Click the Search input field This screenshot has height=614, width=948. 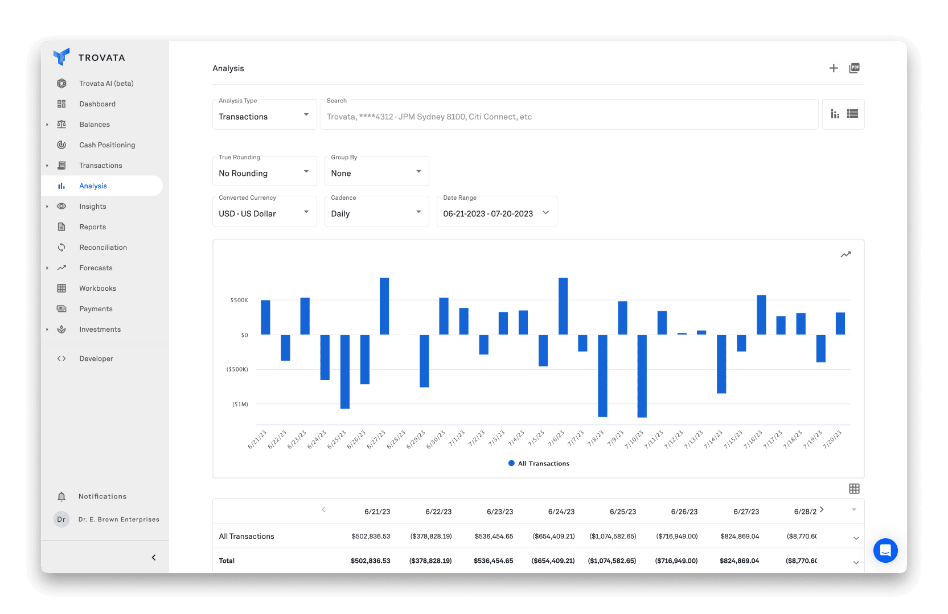click(569, 117)
